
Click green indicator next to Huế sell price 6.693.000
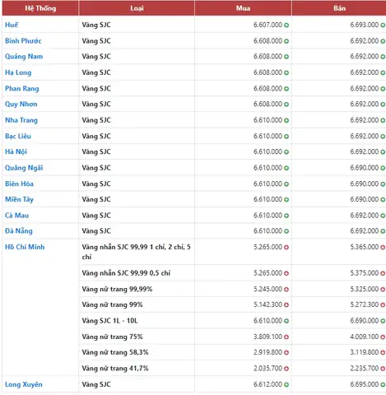[x=383, y=26]
